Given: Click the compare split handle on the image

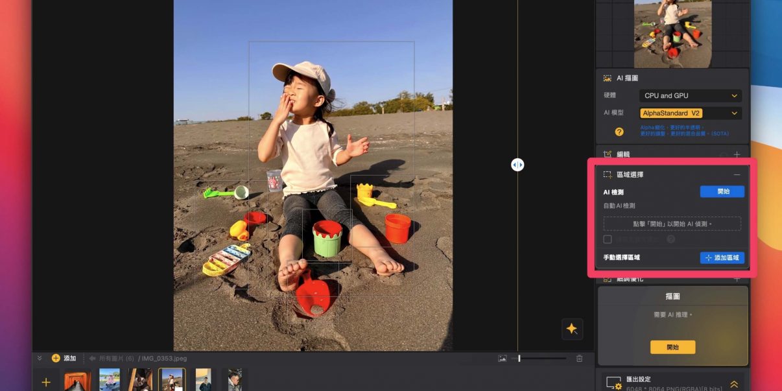Looking at the screenshot, I should click(x=517, y=165).
